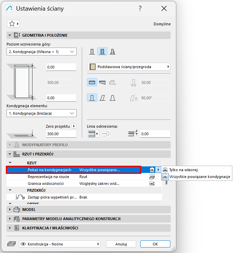Collapse the Geometria i Położenie panel
Image resolution: width=233 pixels, height=253 pixels.
pos(10,35)
